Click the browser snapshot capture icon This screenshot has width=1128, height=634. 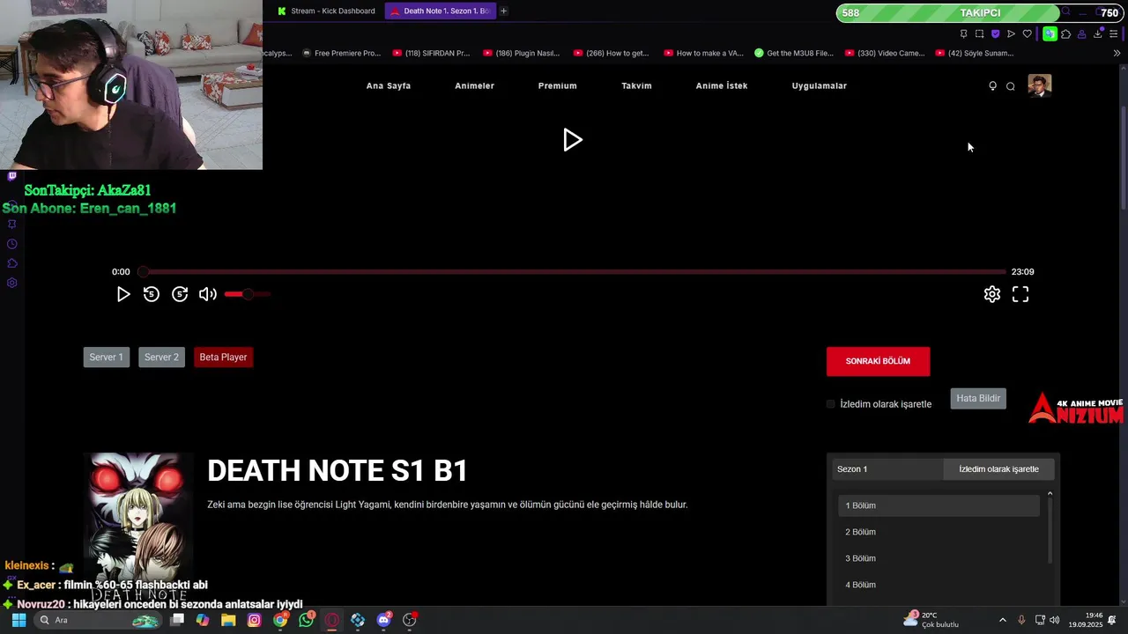[979, 33]
